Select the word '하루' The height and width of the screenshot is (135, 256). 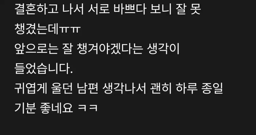click(186, 89)
